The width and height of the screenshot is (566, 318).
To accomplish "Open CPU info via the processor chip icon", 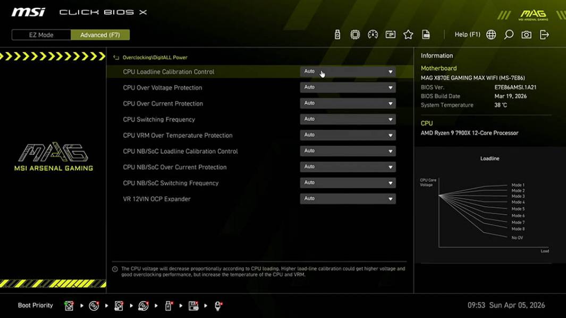I will 354,34.
